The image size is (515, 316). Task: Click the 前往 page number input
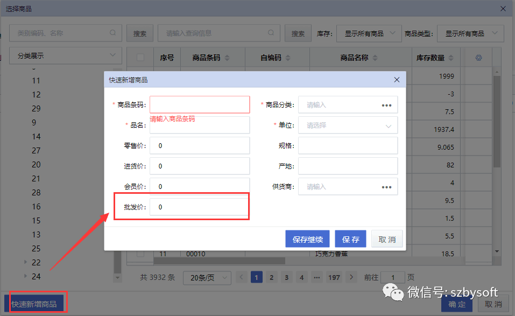(393, 277)
